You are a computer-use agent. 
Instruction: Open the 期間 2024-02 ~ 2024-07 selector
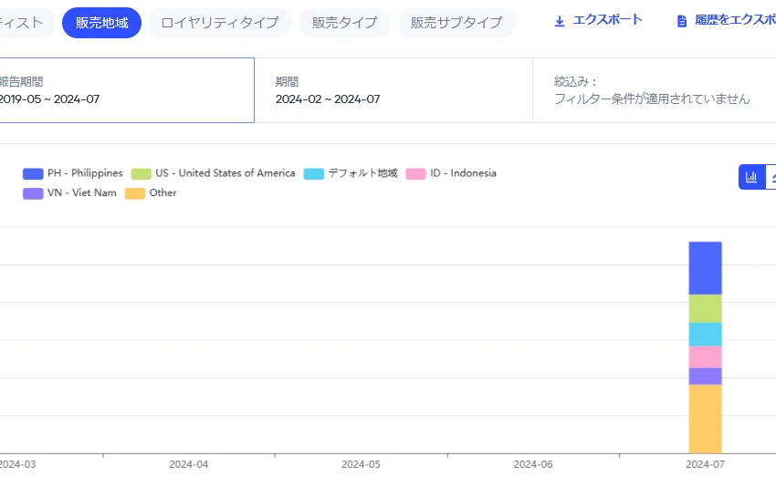pyautogui.click(x=393, y=90)
